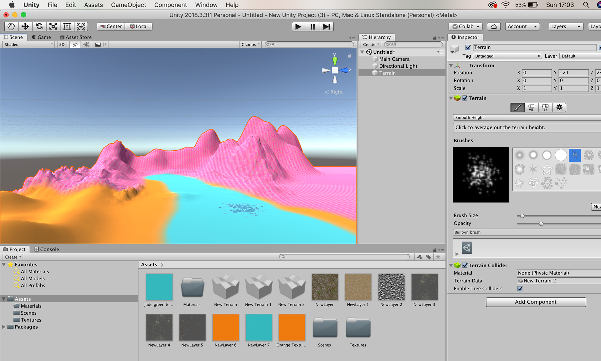Screen dimensions: 601x361
Task: Select the Scale tool
Action: 53,27
